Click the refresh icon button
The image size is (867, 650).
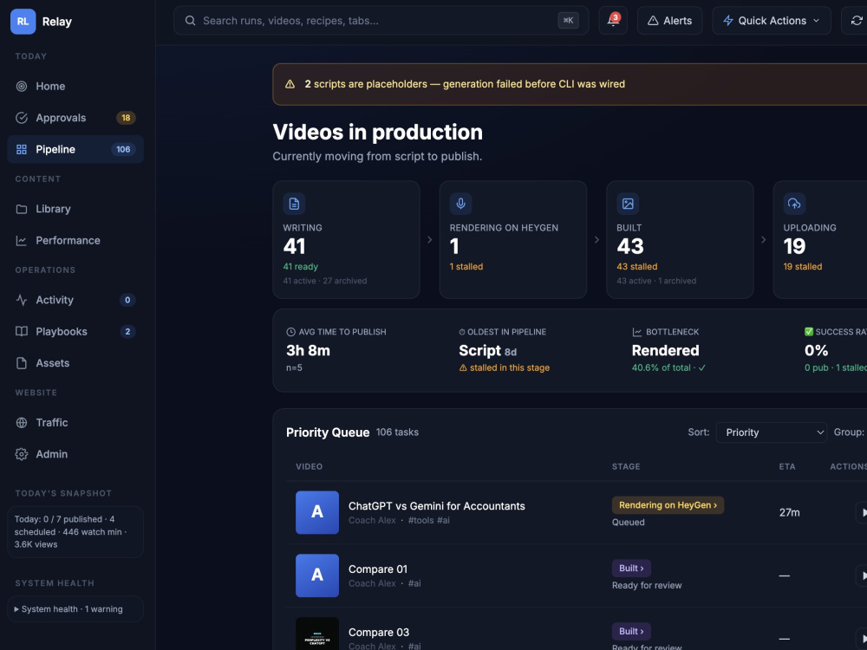pyautogui.click(x=856, y=21)
